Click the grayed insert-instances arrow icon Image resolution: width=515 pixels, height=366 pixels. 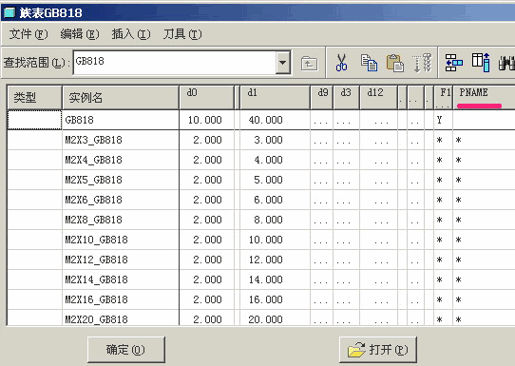click(423, 63)
